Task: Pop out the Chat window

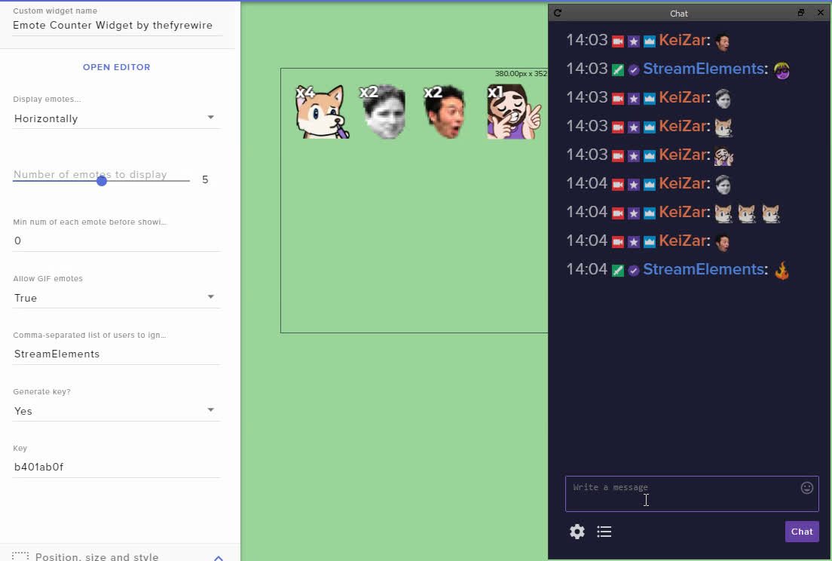Action: point(801,13)
